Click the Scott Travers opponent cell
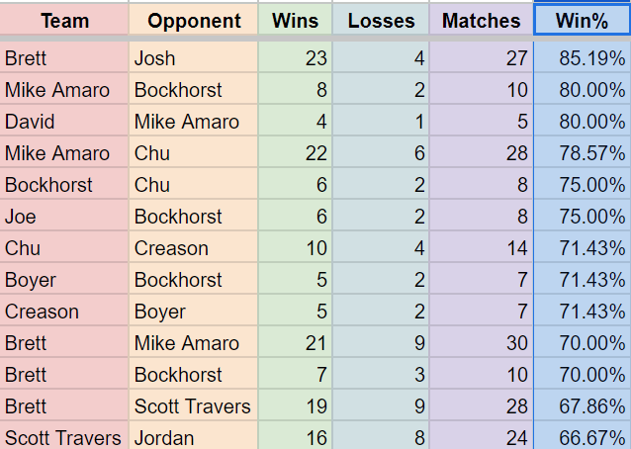The width and height of the screenshot is (631, 449). tap(194, 405)
